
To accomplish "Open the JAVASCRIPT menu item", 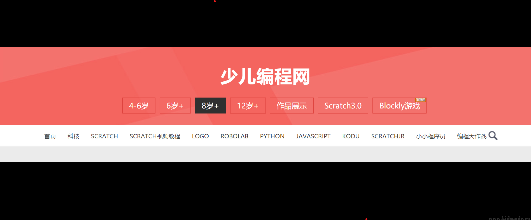I will pyautogui.click(x=313, y=136).
